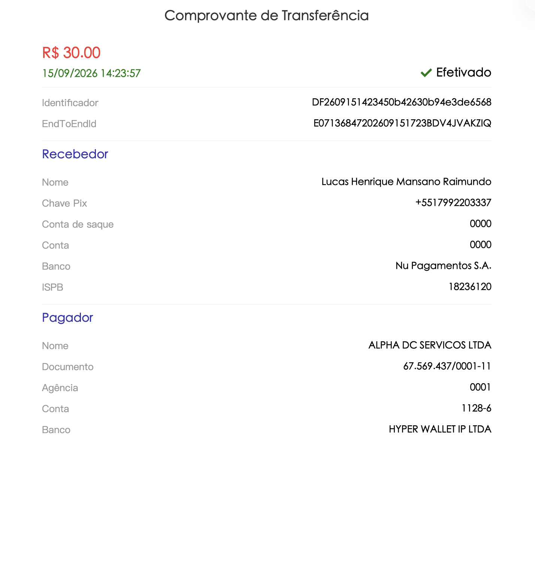
Task: Select the transaction date 15/09/2026 14:23:57
Action: 91,73
